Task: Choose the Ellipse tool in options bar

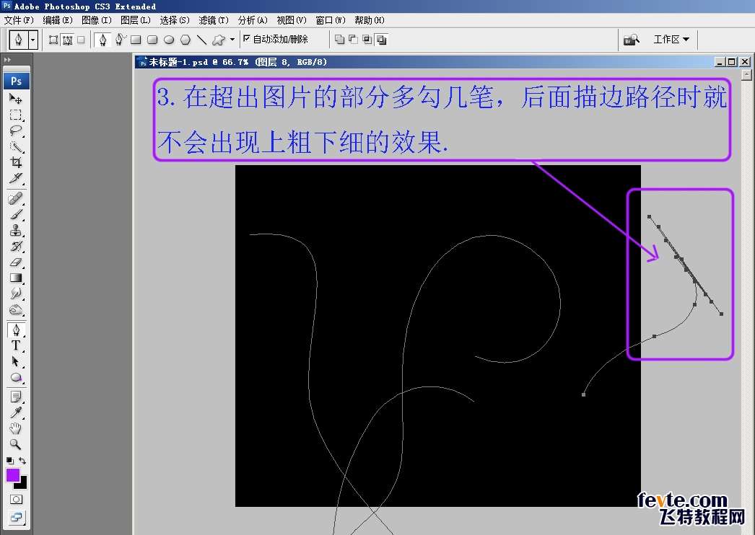Action: [x=168, y=40]
